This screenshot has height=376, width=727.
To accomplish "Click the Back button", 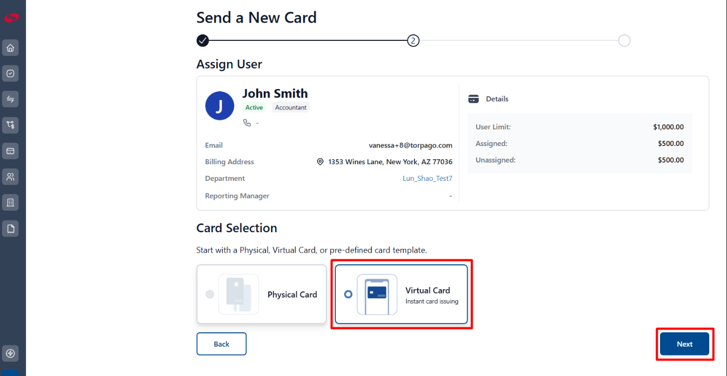I will (x=221, y=344).
